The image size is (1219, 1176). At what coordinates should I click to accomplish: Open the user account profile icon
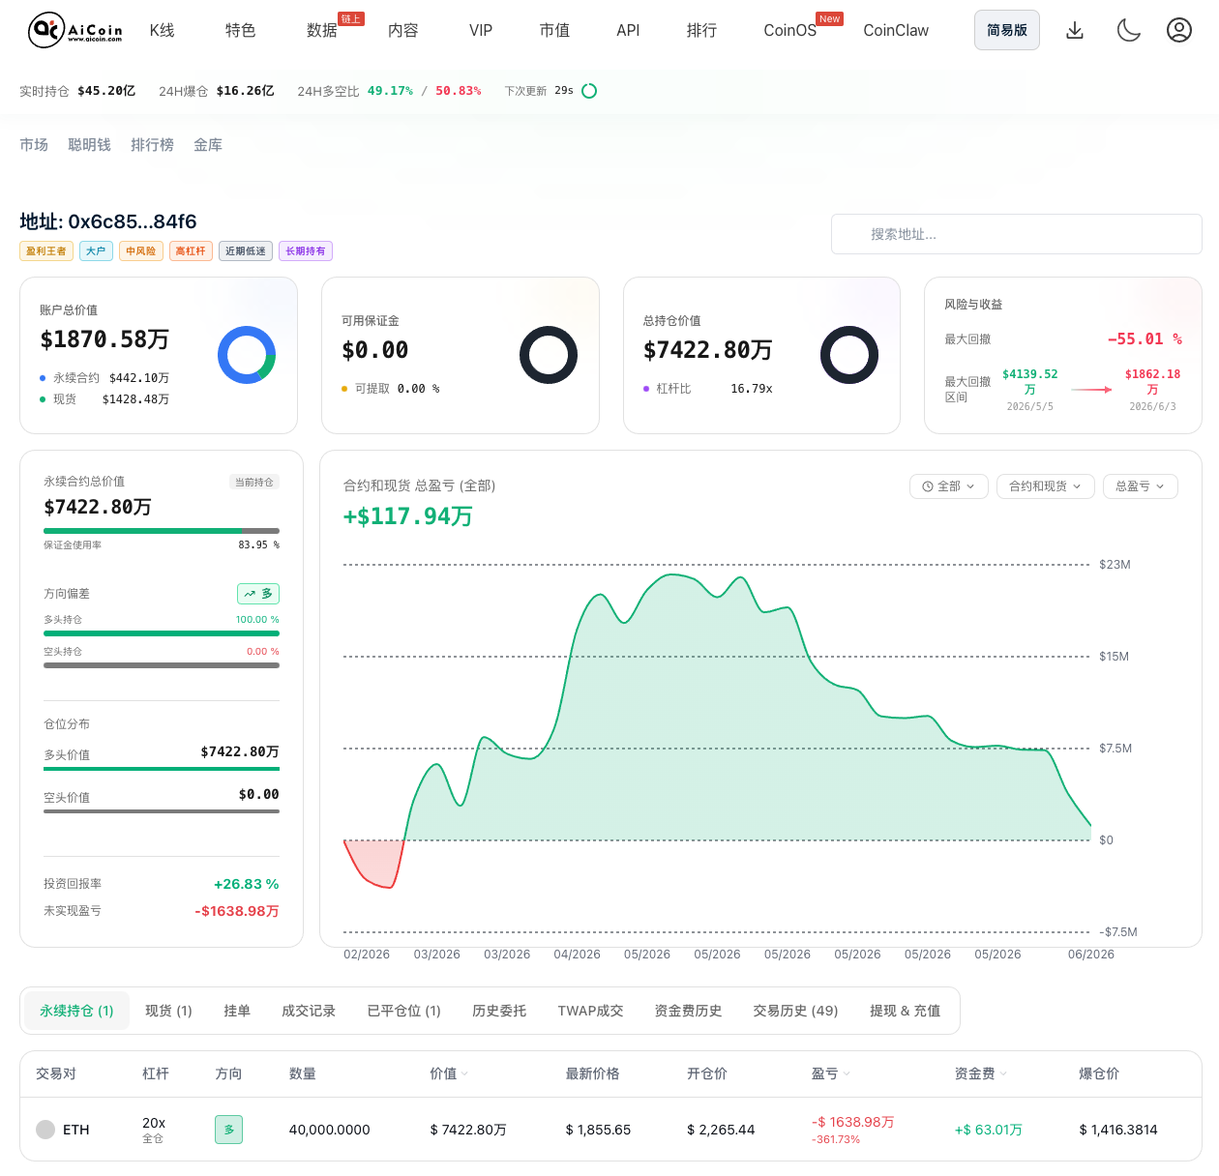click(x=1178, y=30)
